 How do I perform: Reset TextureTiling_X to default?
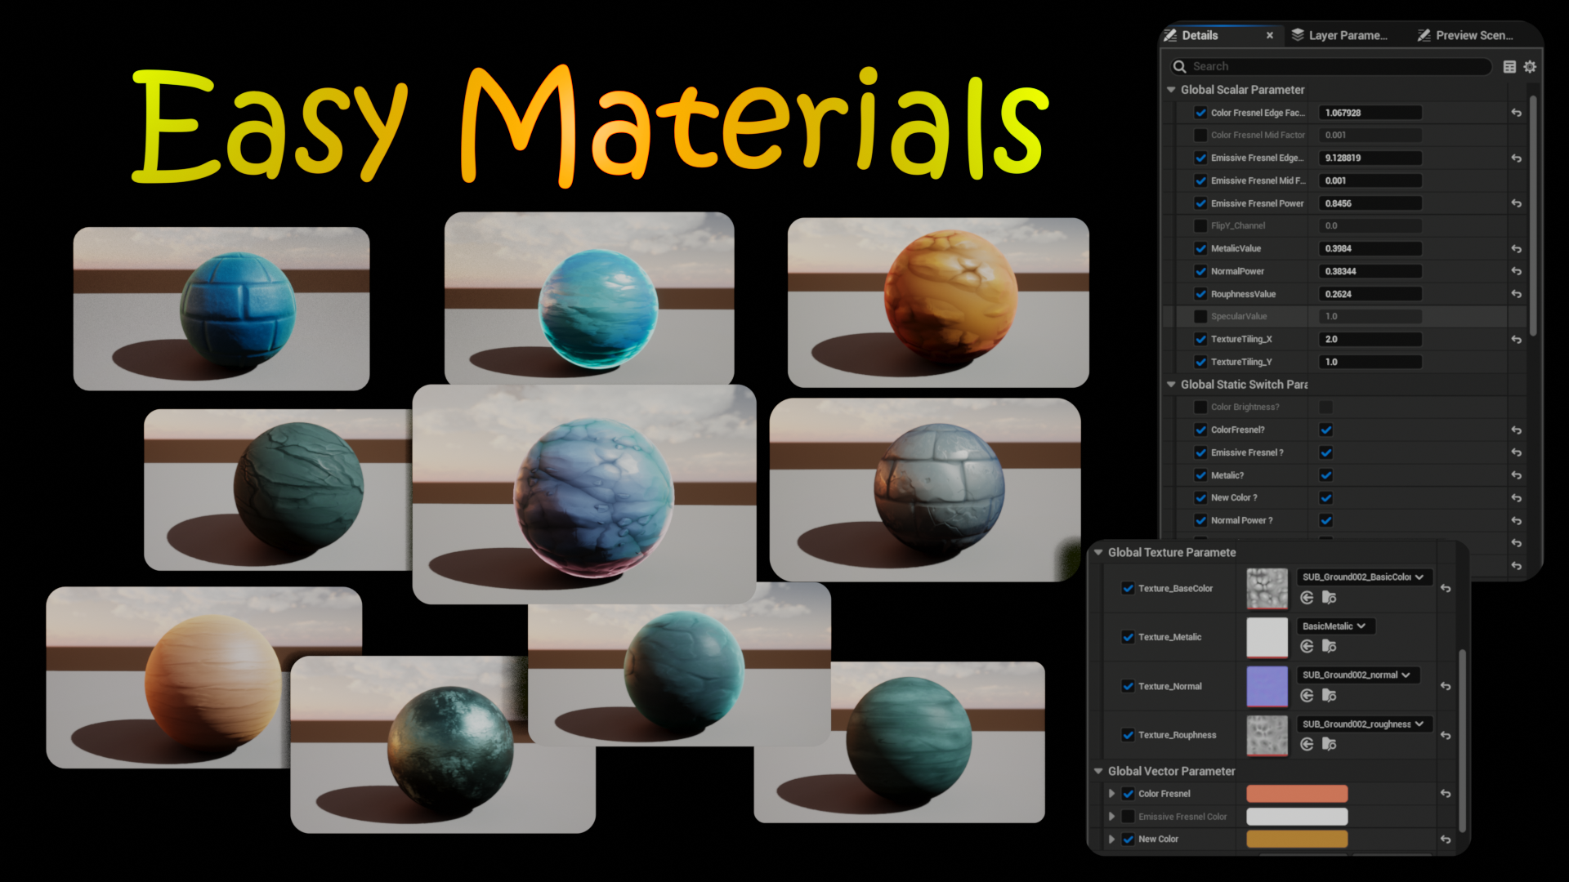tap(1516, 340)
